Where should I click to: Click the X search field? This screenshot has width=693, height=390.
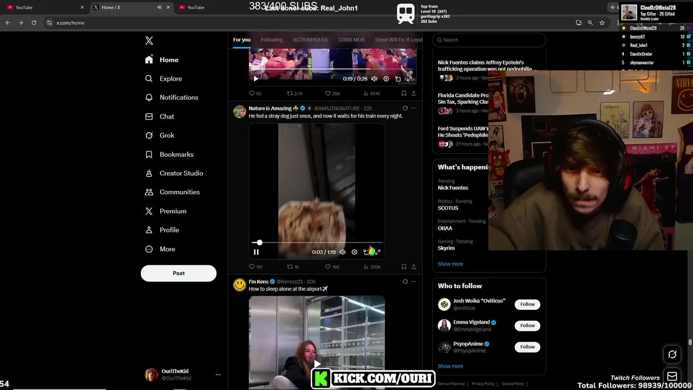pos(489,40)
